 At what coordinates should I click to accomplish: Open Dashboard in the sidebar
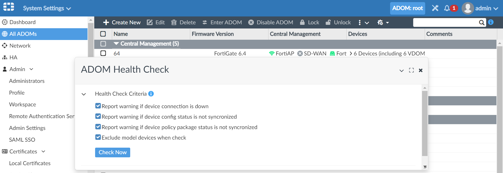[22, 22]
